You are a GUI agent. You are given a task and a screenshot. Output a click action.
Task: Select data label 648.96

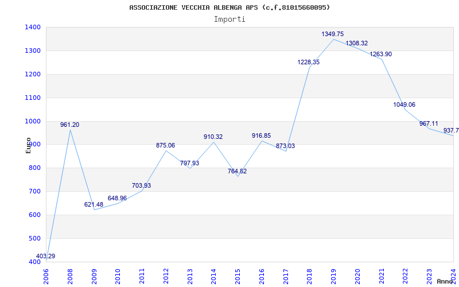click(x=117, y=198)
